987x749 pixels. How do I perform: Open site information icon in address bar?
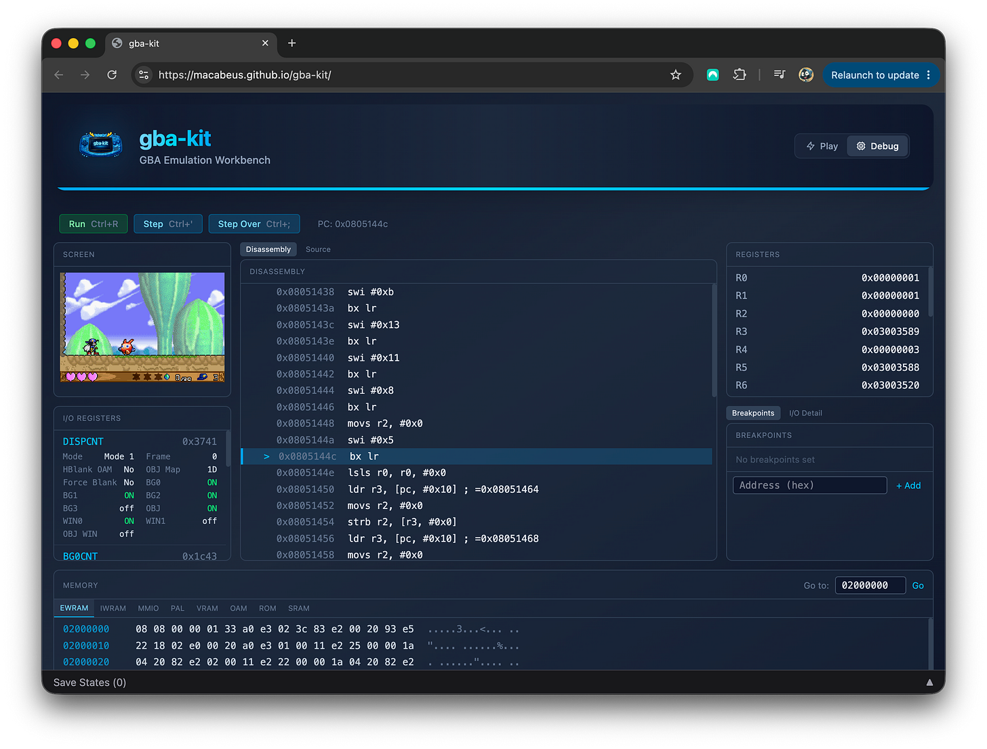point(144,75)
